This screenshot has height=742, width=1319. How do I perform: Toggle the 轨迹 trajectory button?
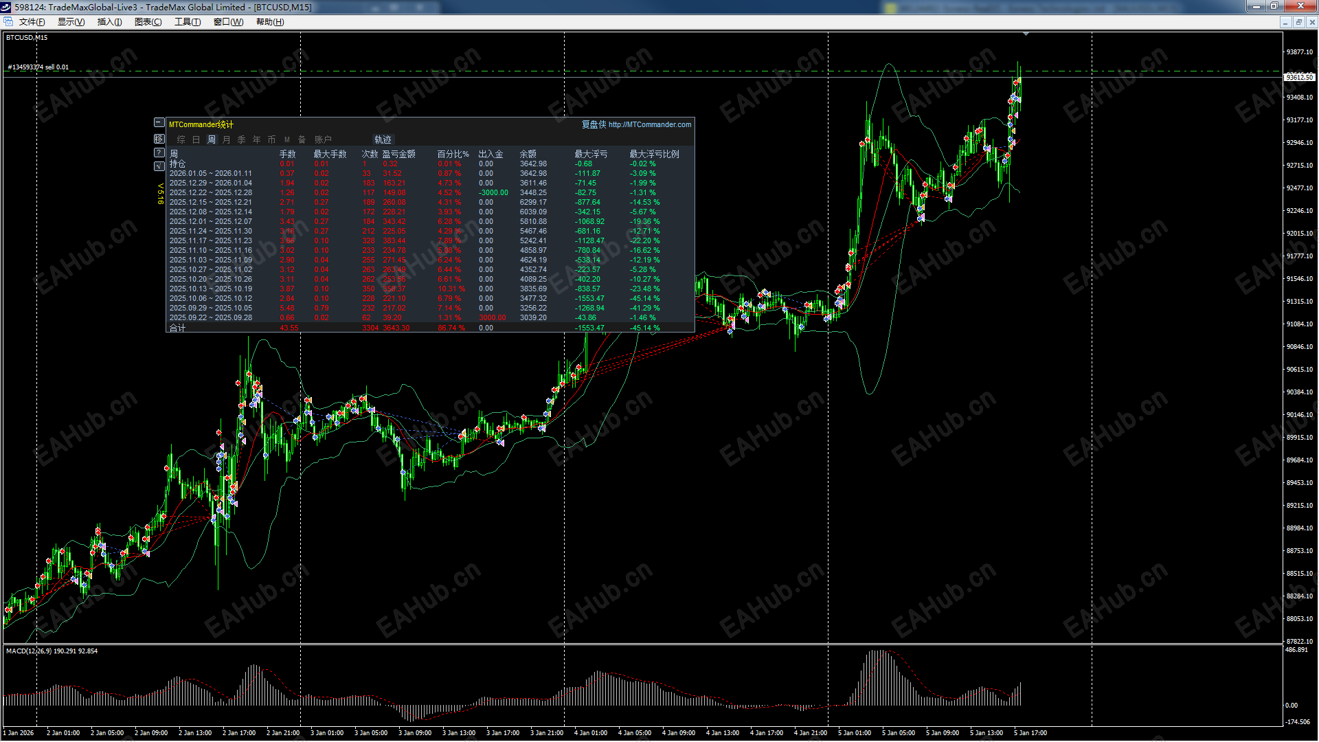click(383, 139)
